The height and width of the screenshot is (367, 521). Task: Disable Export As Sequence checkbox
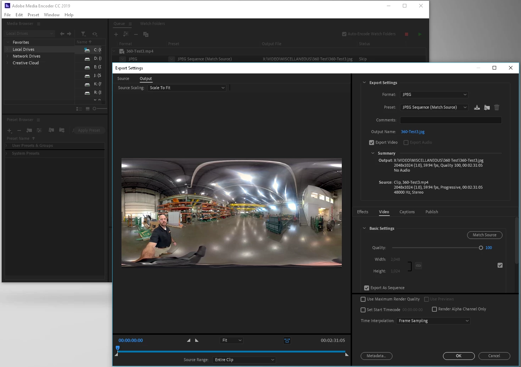point(367,288)
